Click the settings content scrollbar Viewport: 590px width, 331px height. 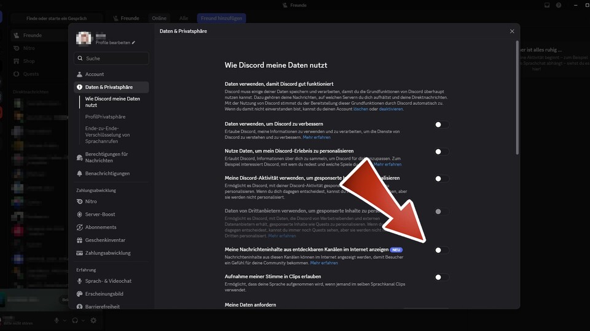[x=517, y=98]
